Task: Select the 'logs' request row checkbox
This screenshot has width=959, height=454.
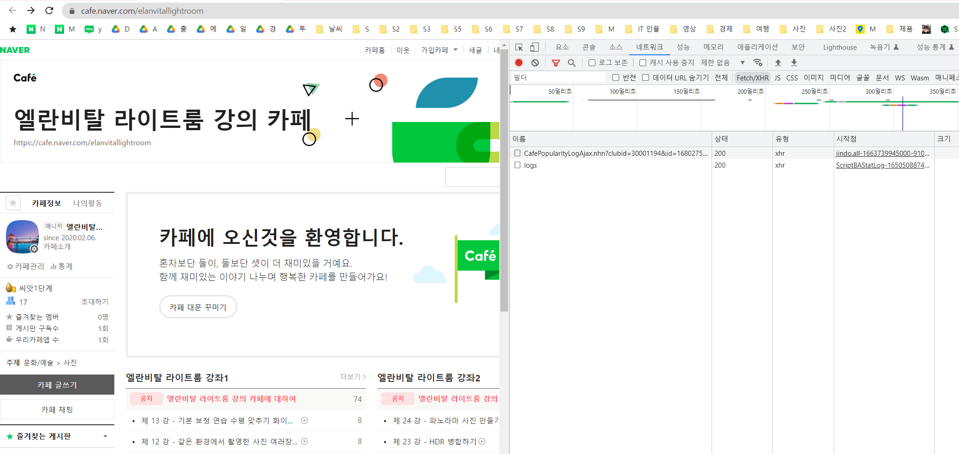Action: 517,165
